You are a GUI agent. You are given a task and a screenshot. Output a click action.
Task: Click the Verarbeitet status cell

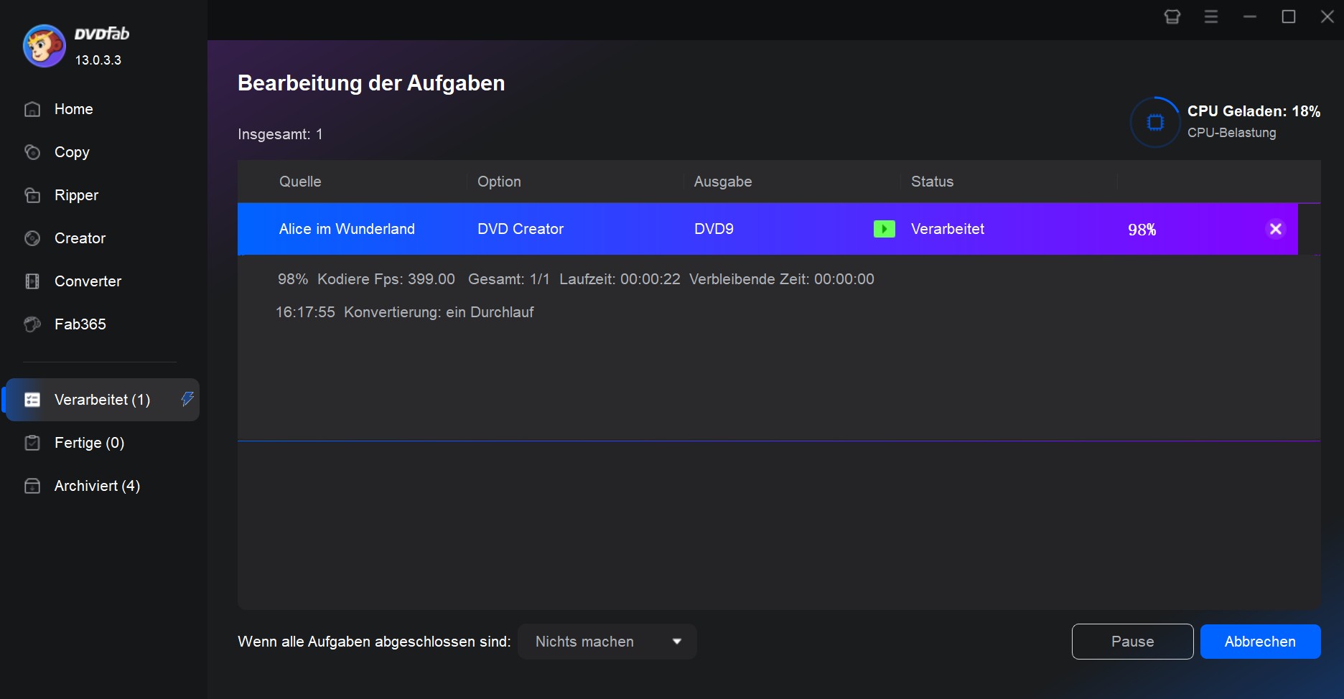[x=948, y=229]
